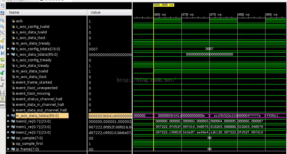This screenshot has width=287, height=154.
Task: Click the Save waveform configuration icon
Action: [2, 13]
